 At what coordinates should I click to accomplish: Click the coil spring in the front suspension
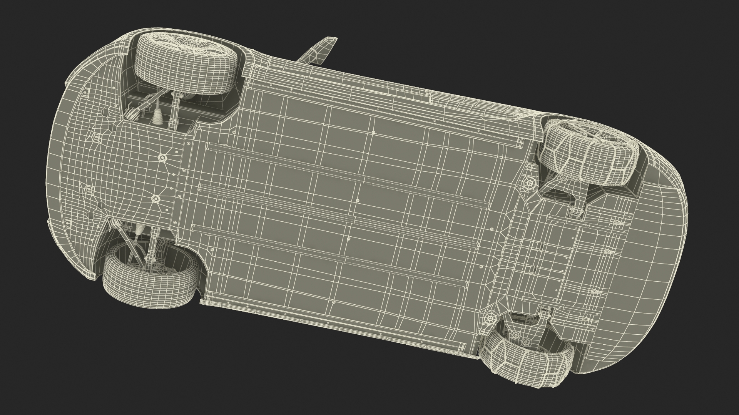tap(158, 118)
